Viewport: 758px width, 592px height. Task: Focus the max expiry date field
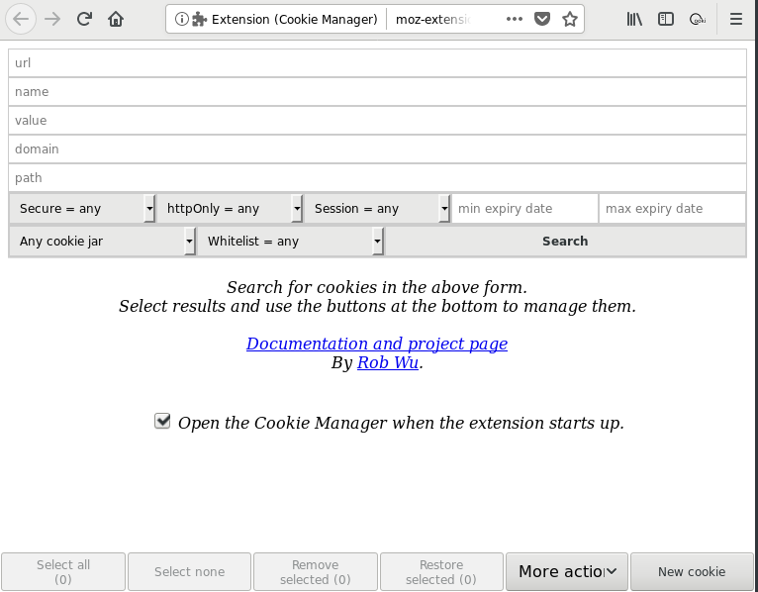point(673,209)
